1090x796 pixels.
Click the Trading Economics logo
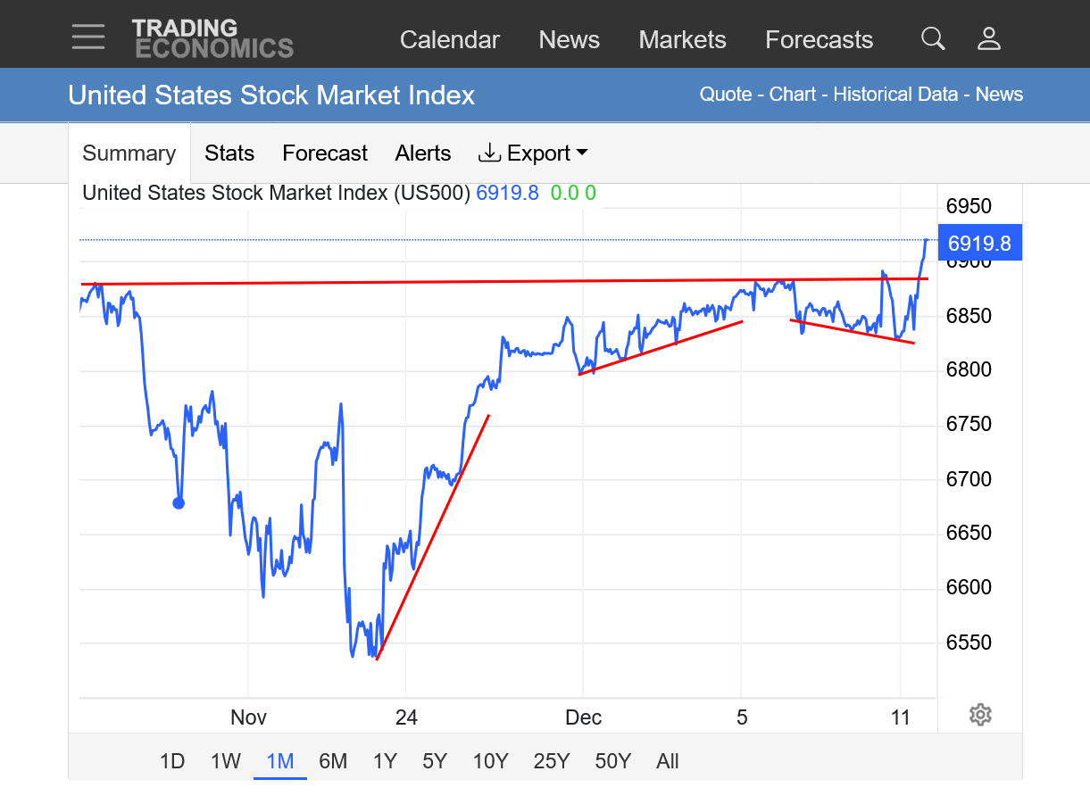click(x=212, y=38)
